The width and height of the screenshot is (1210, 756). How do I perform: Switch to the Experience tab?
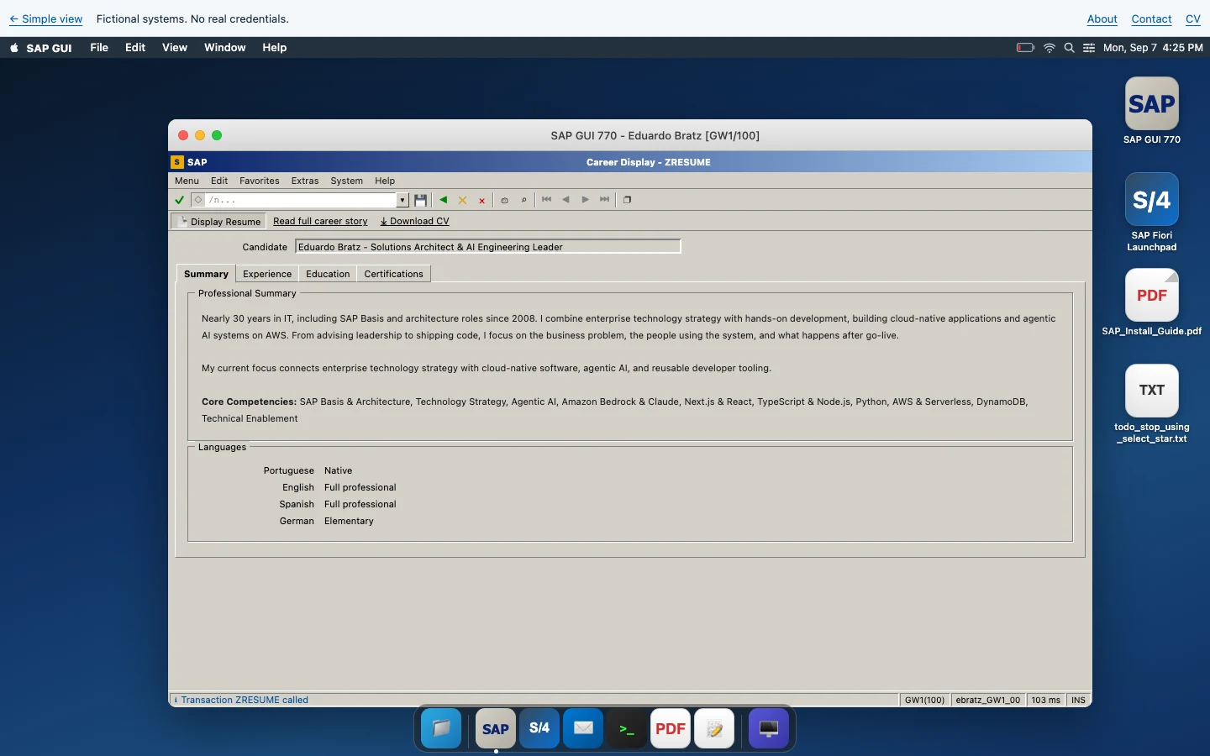[x=267, y=274]
